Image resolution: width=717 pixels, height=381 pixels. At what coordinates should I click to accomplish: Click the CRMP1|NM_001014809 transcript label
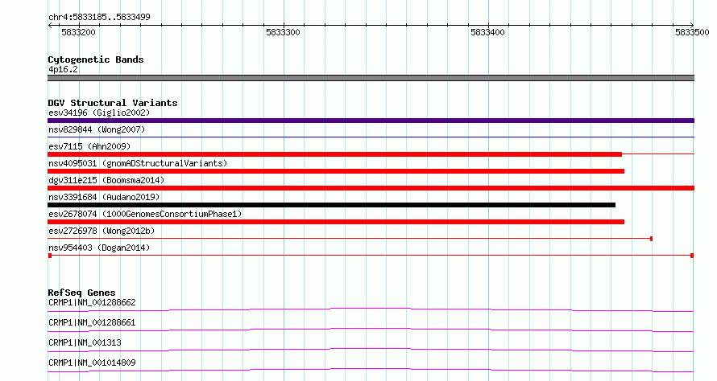point(92,363)
